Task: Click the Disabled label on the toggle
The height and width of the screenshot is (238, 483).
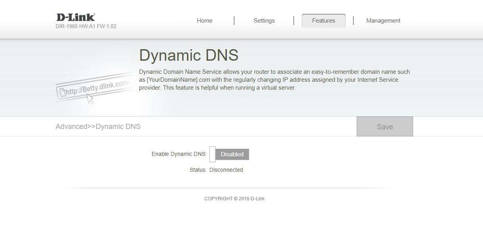Action: 232,154
